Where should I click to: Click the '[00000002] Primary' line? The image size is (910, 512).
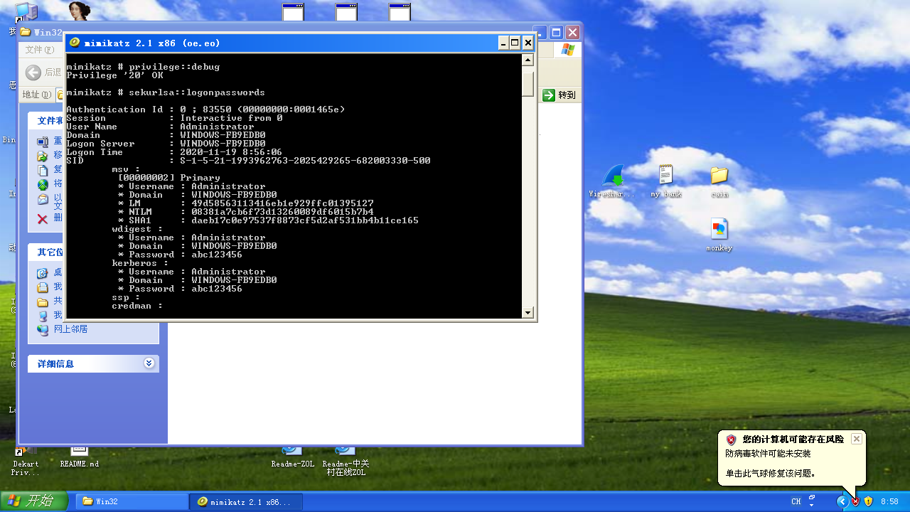point(168,178)
